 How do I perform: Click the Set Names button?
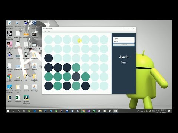[124, 45]
